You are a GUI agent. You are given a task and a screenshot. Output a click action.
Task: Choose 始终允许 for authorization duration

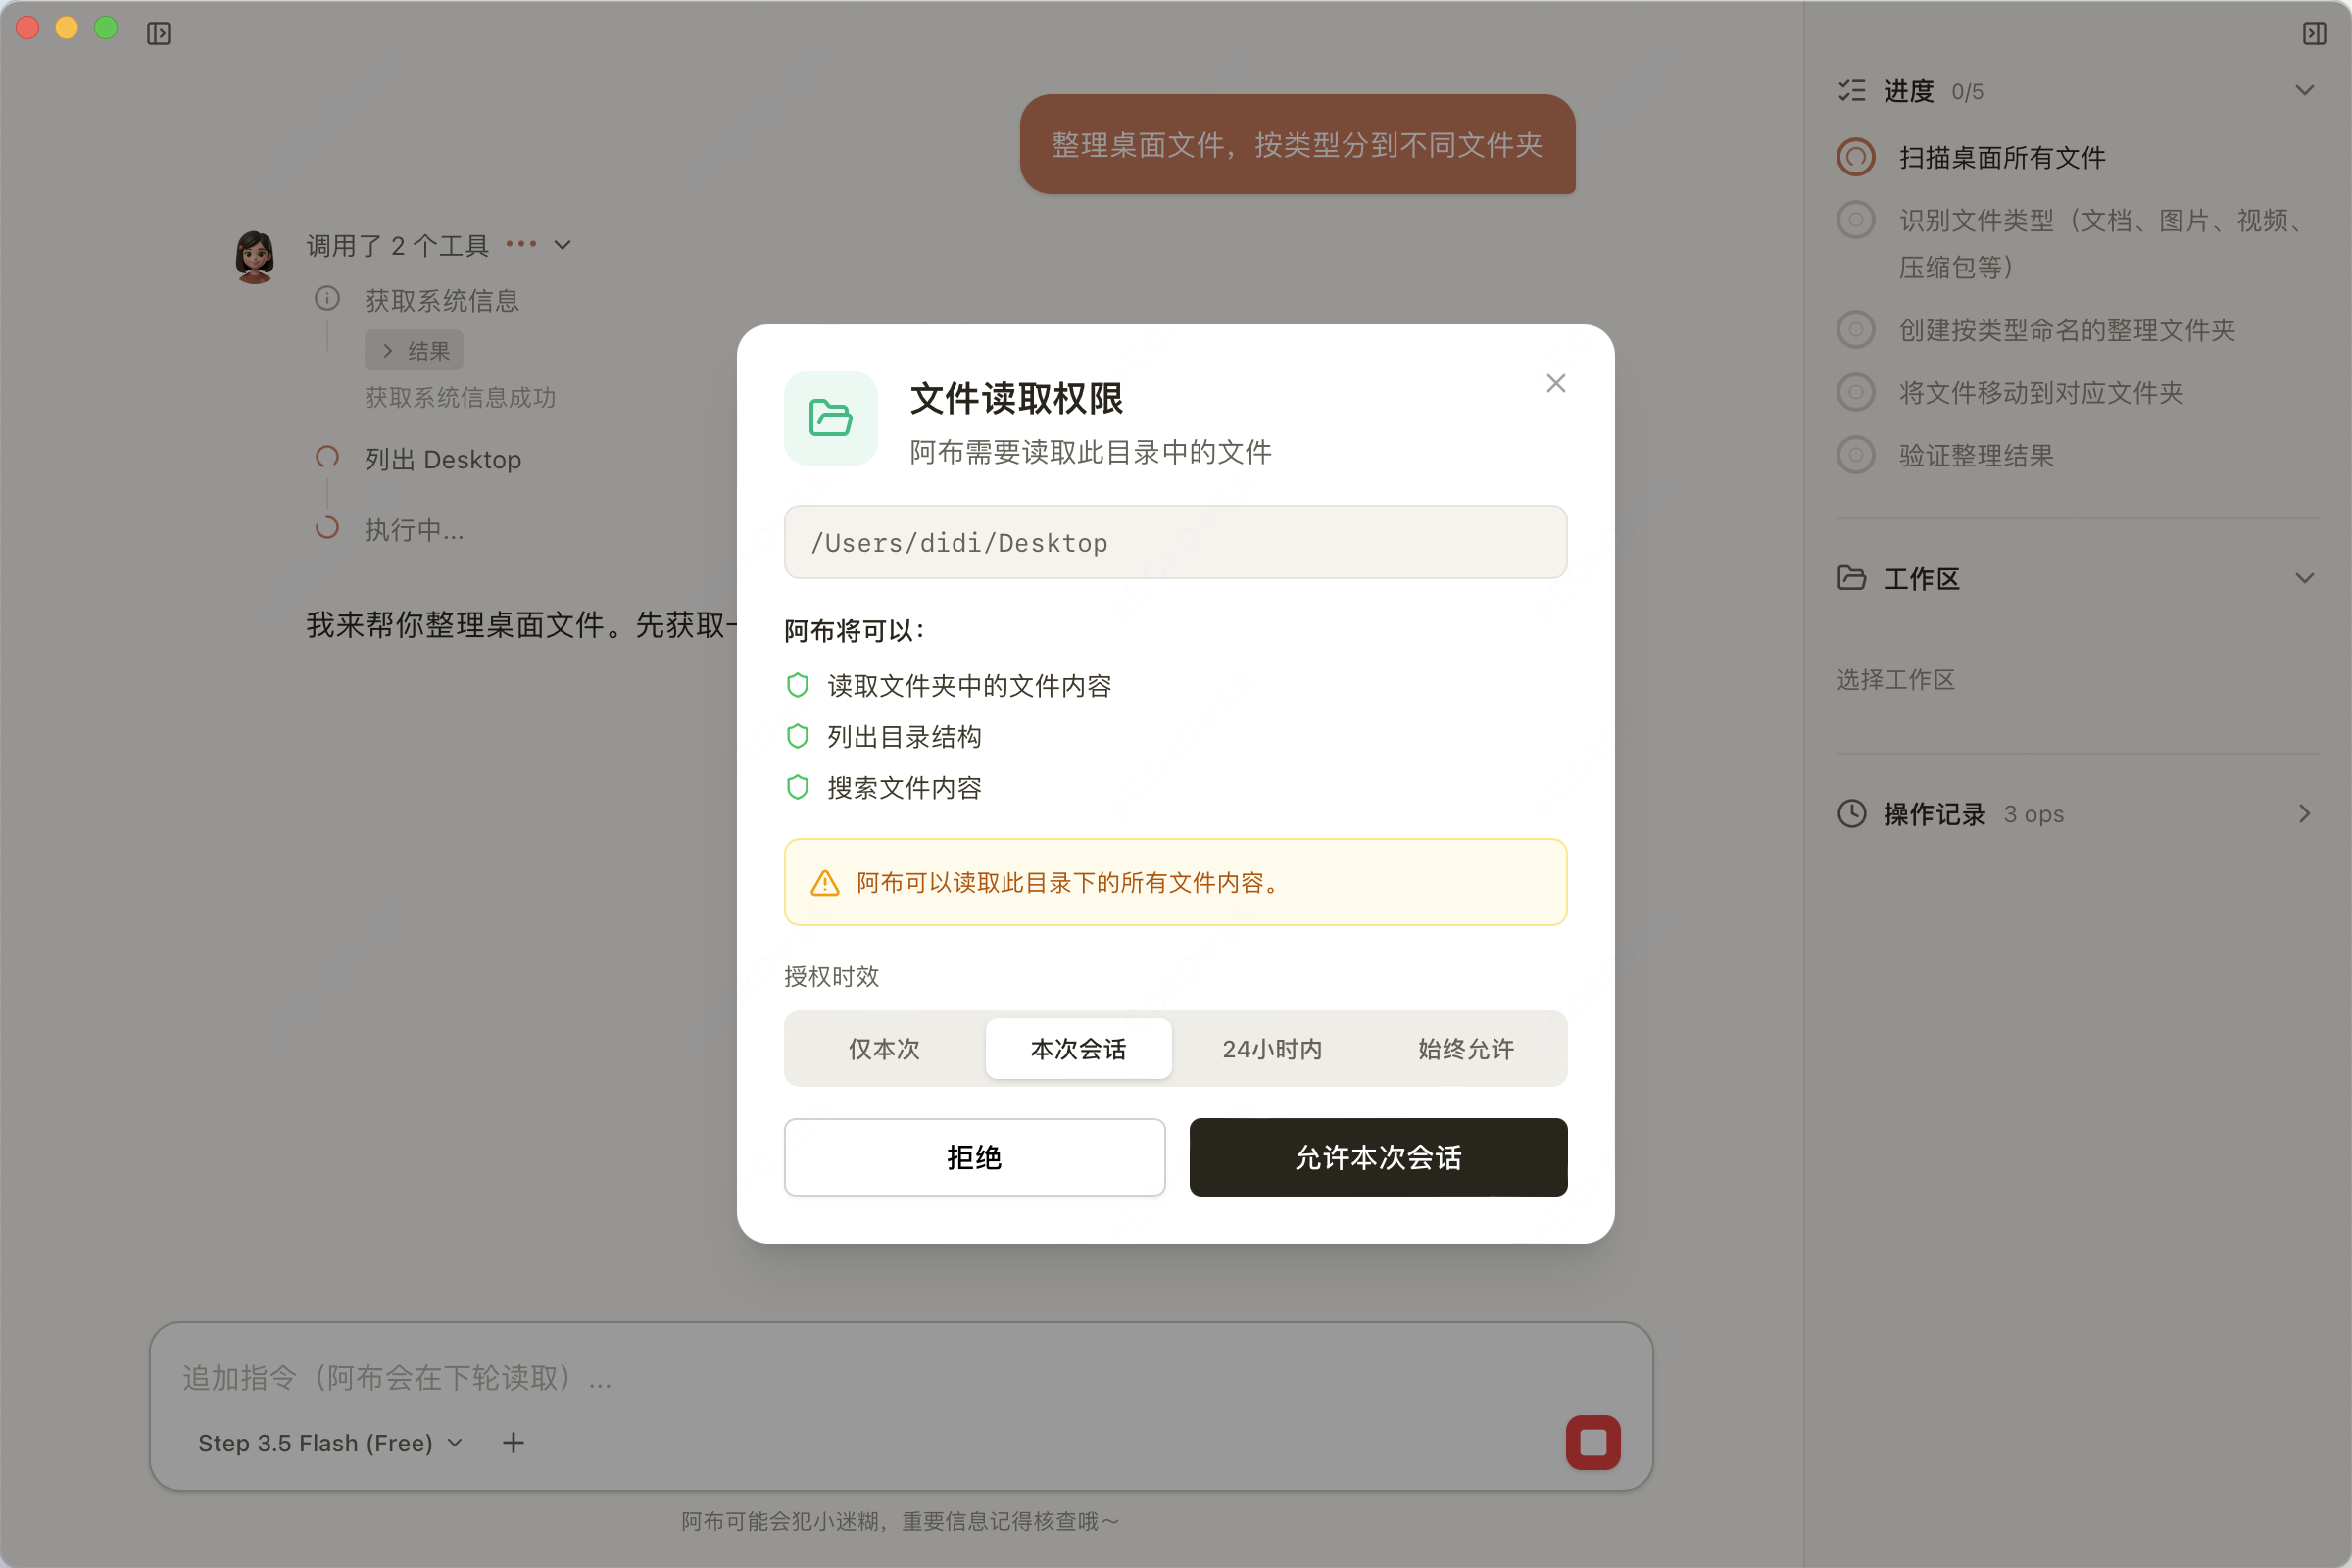(x=1464, y=1049)
